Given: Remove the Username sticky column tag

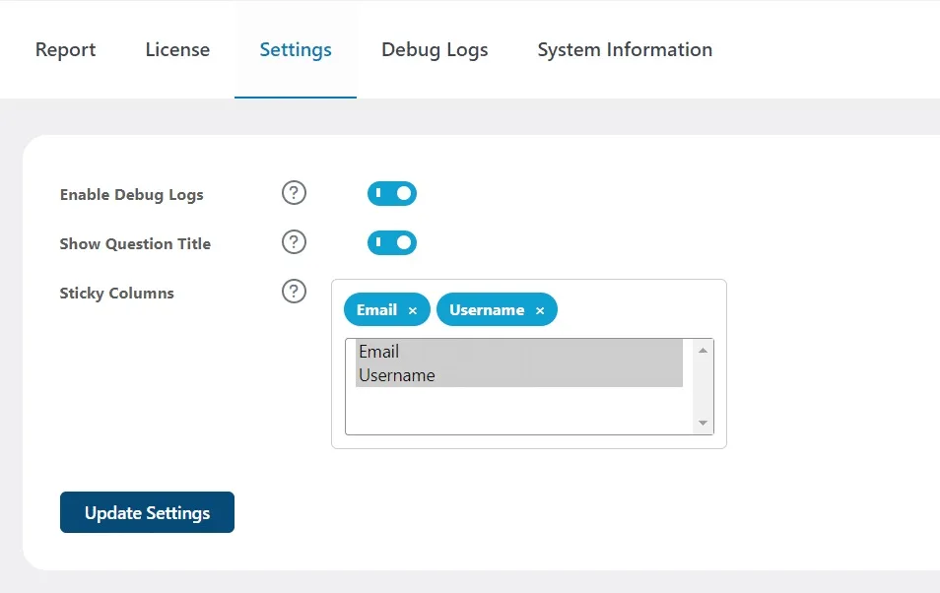Looking at the screenshot, I should (x=540, y=309).
